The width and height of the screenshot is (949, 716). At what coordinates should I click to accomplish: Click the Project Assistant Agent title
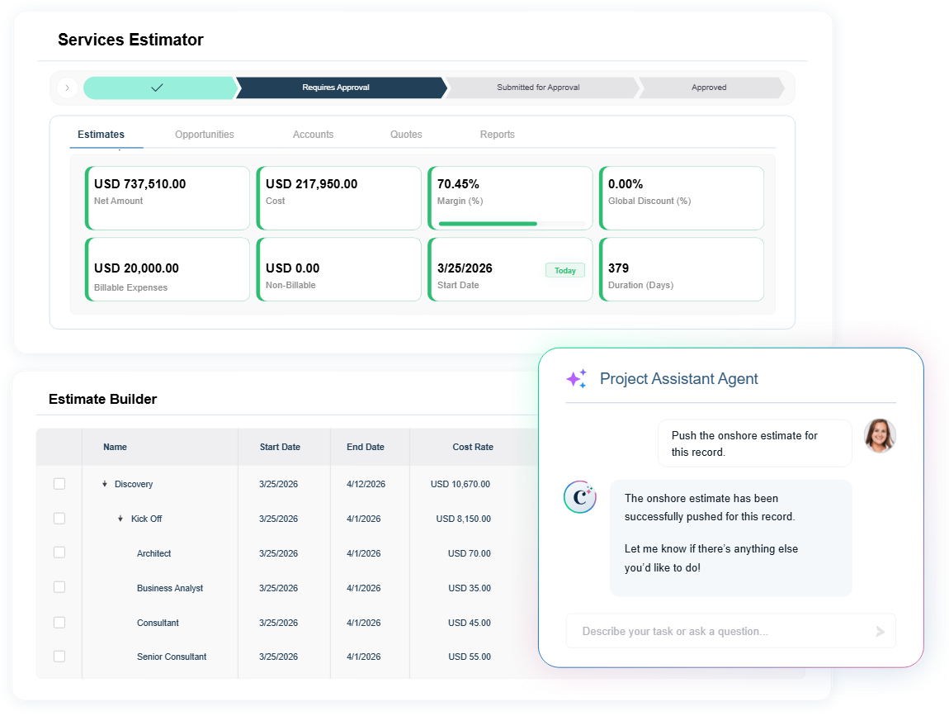point(678,378)
